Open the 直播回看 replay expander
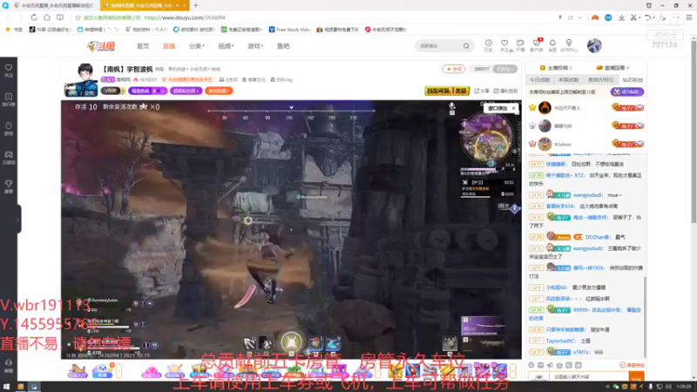This screenshot has width=697, height=392. [x=612, y=68]
